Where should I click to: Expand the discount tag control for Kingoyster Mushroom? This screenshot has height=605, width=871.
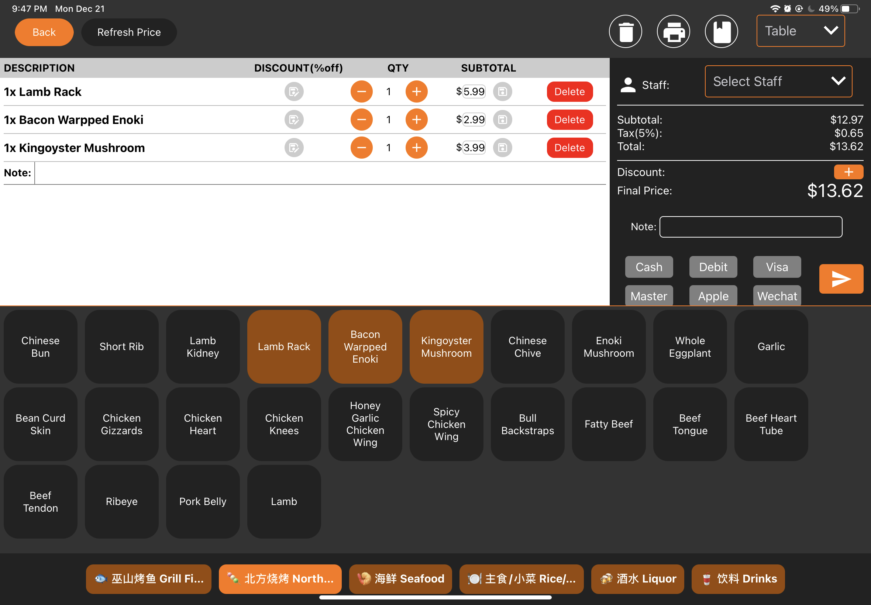coord(293,148)
